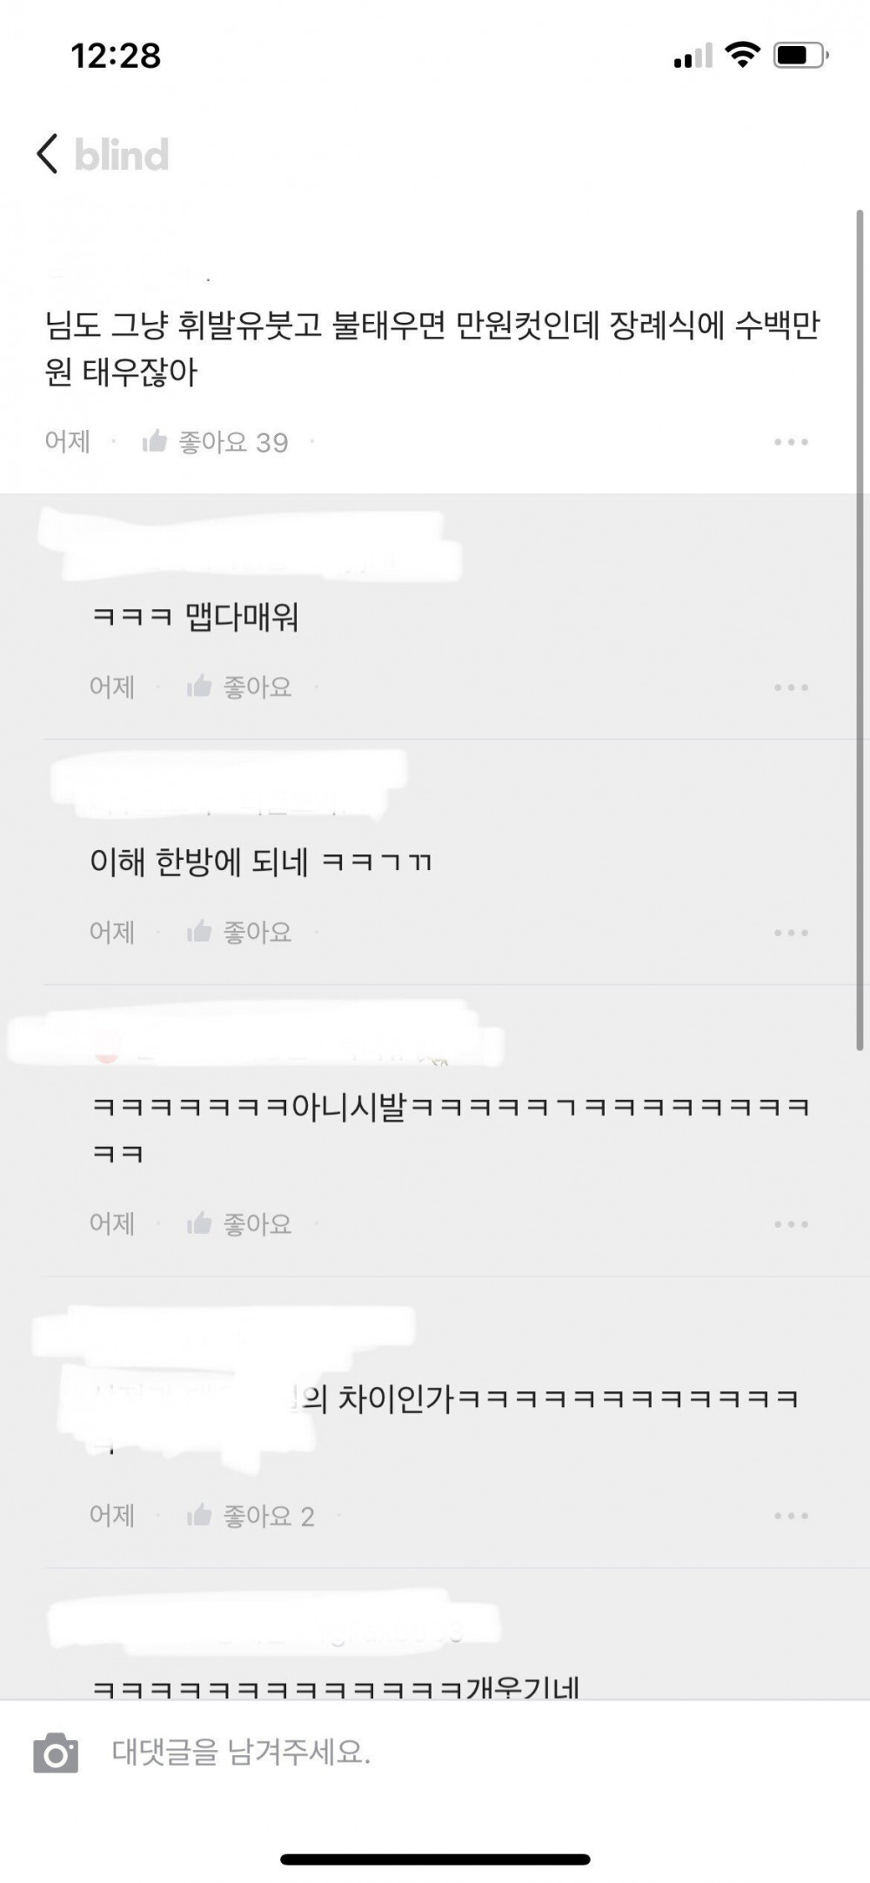870x1883 pixels.
Task: Open more options for the top comment
Action: pos(791,442)
